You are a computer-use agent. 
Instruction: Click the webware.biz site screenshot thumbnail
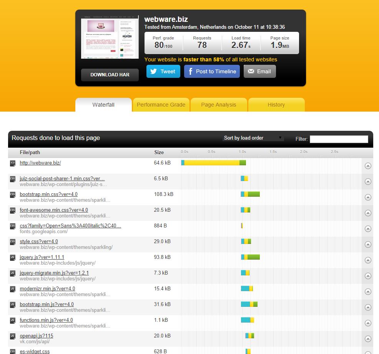pos(110,37)
